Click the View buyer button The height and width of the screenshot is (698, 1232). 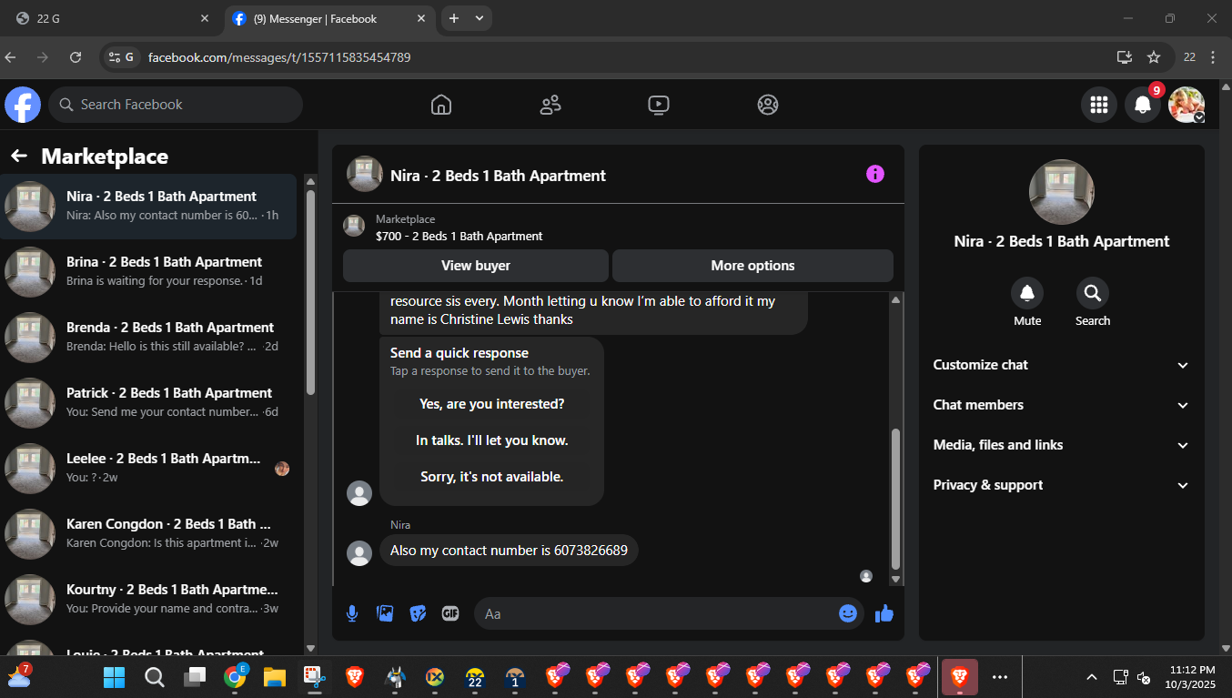[x=476, y=266]
